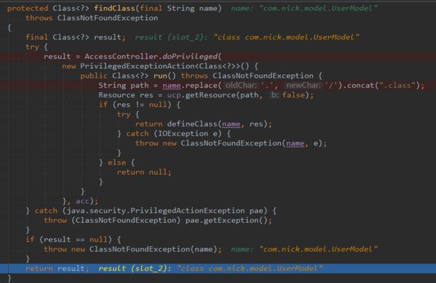Click the getException() call
This screenshot has width=436, height=283.
235,221
